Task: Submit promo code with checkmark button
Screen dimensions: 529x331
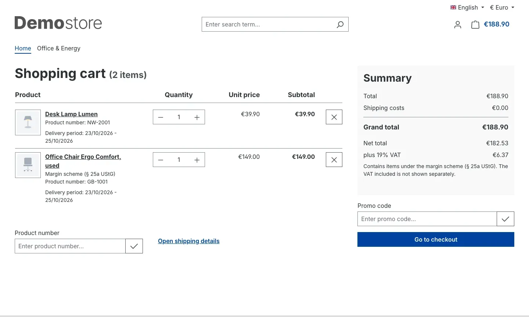Action: click(x=505, y=219)
